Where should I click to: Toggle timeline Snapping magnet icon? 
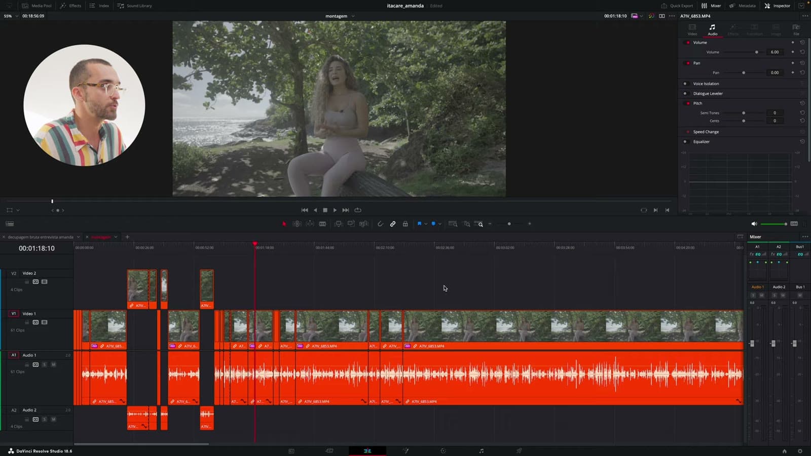click(380, 224)
